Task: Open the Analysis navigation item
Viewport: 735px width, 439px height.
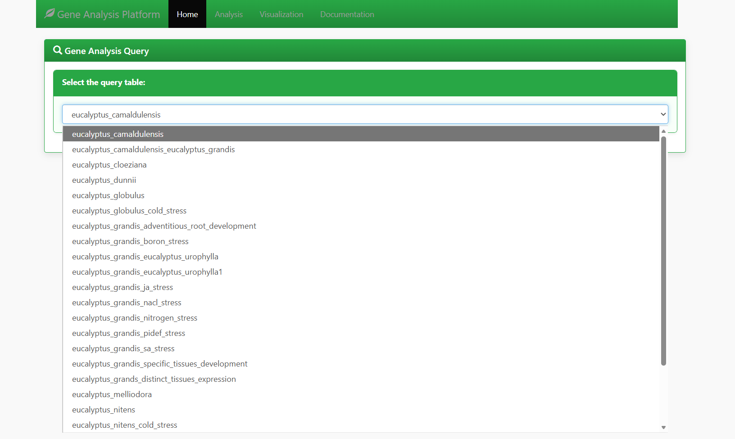Action: pos(228,14)
